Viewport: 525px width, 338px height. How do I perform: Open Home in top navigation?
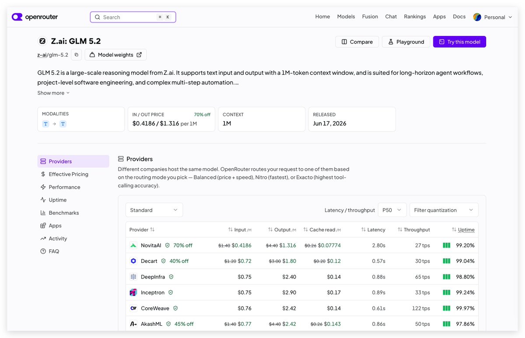(x=322, y=17)
